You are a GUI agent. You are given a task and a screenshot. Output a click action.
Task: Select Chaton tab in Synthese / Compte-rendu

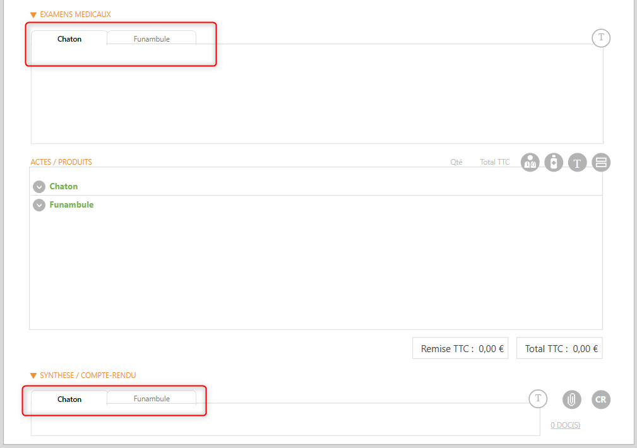69,399
